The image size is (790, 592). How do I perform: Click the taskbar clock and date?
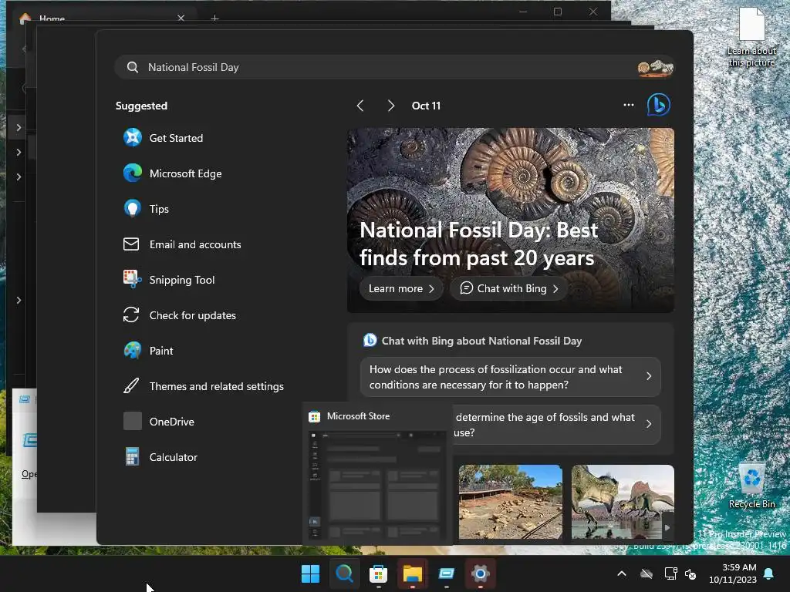(733, 573)
